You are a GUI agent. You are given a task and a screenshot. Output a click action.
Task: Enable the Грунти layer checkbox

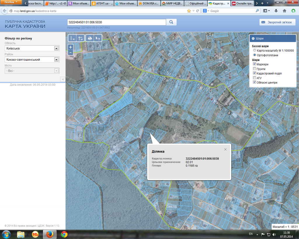pos(255,69)
